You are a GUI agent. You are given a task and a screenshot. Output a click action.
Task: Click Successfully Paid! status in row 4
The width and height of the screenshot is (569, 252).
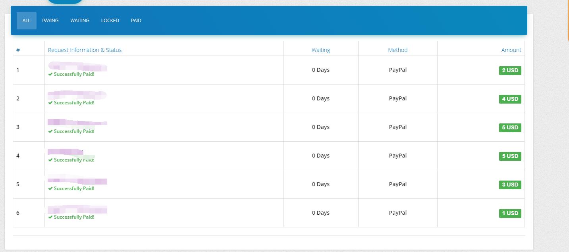pyautogui.click(x=74, y=160)
